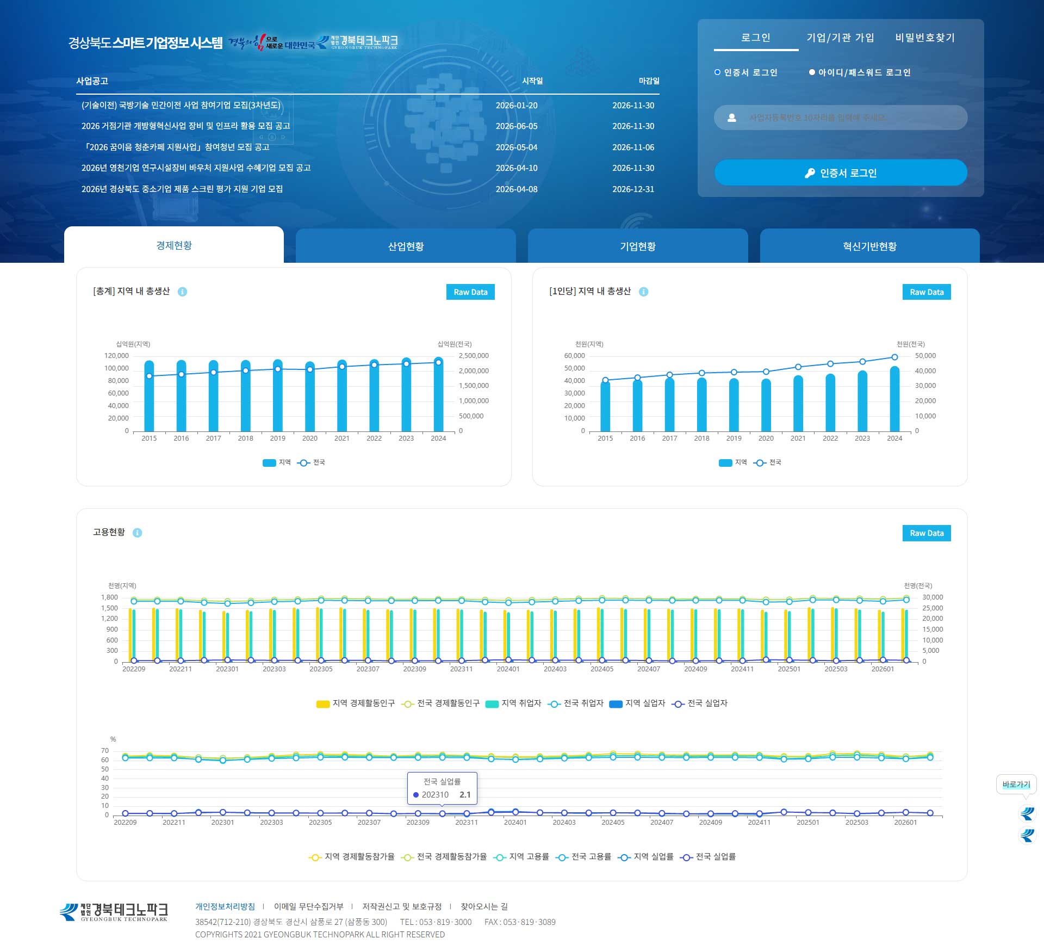Toggle 지역 경제활동인구 legend item
The height and width of the screenshot is (951, 1044).
point(356,703)
